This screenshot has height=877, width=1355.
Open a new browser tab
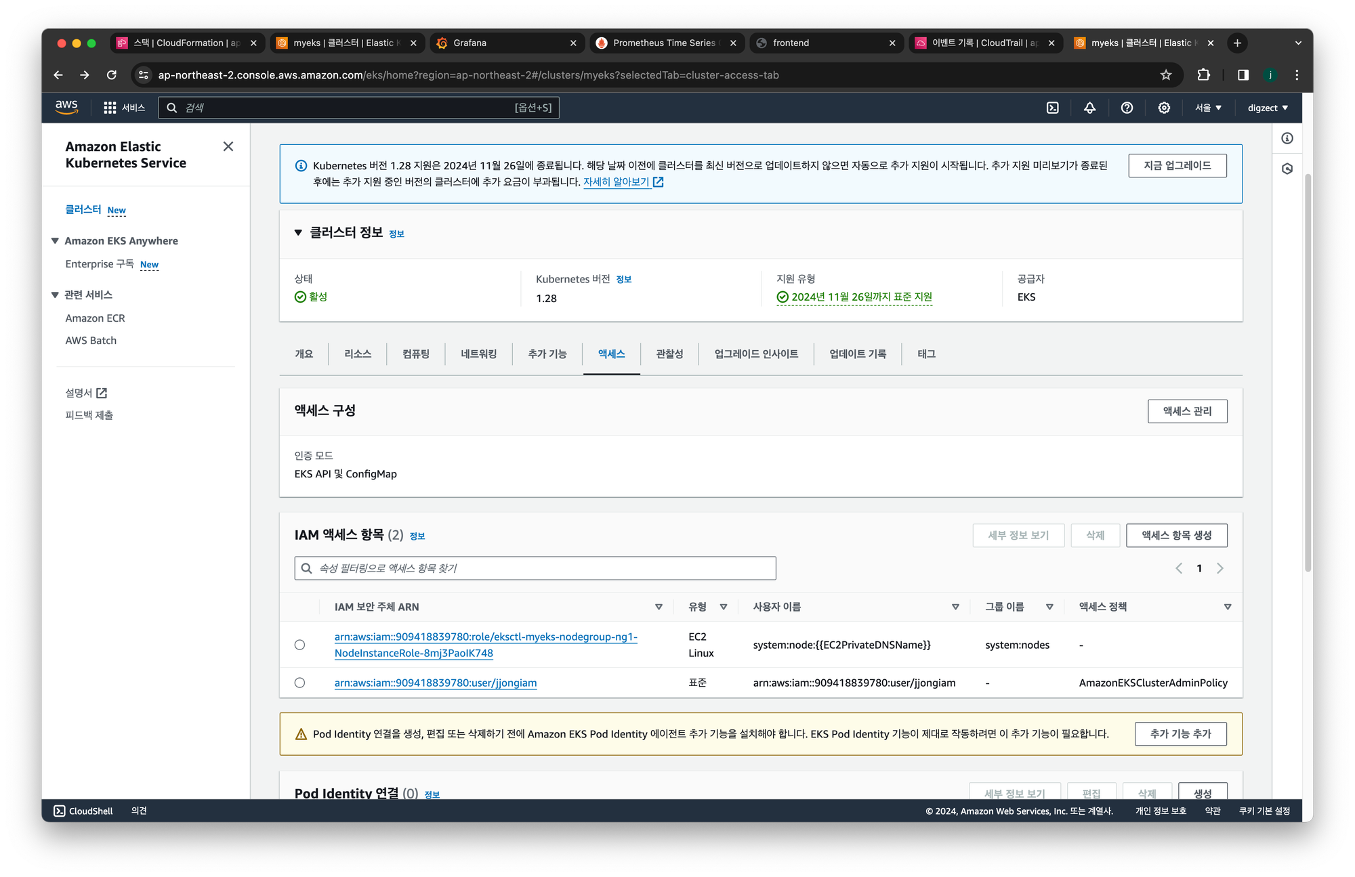(x=1237, y=43)
